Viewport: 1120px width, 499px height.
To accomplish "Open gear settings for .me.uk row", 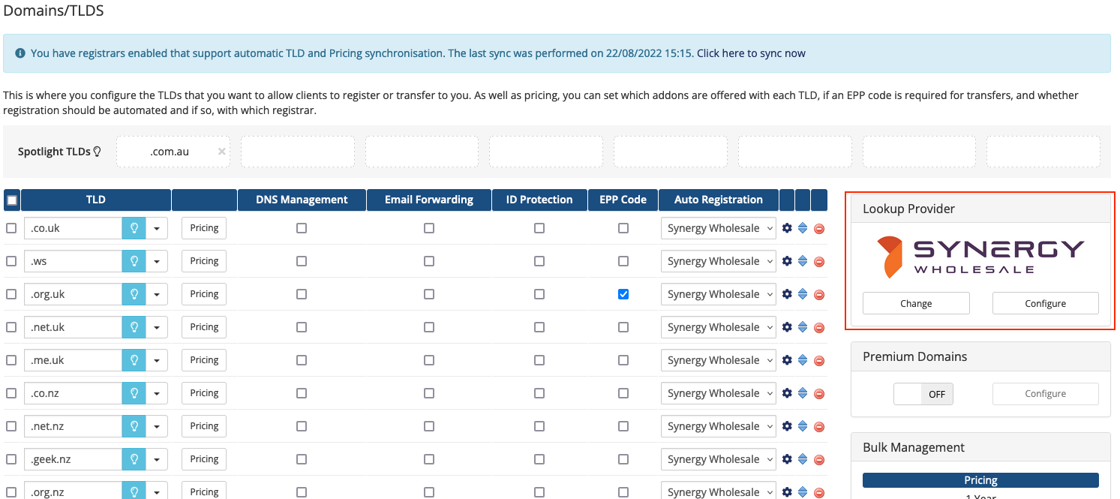I will tap(787, 360).
